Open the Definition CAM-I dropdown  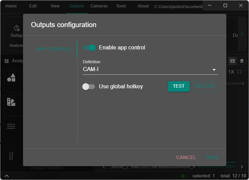click(x=150, y=69)
